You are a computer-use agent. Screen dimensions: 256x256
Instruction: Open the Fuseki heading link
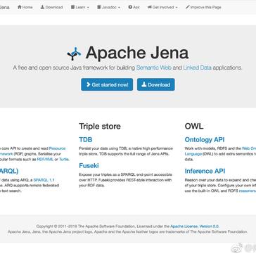coord(89,166)
